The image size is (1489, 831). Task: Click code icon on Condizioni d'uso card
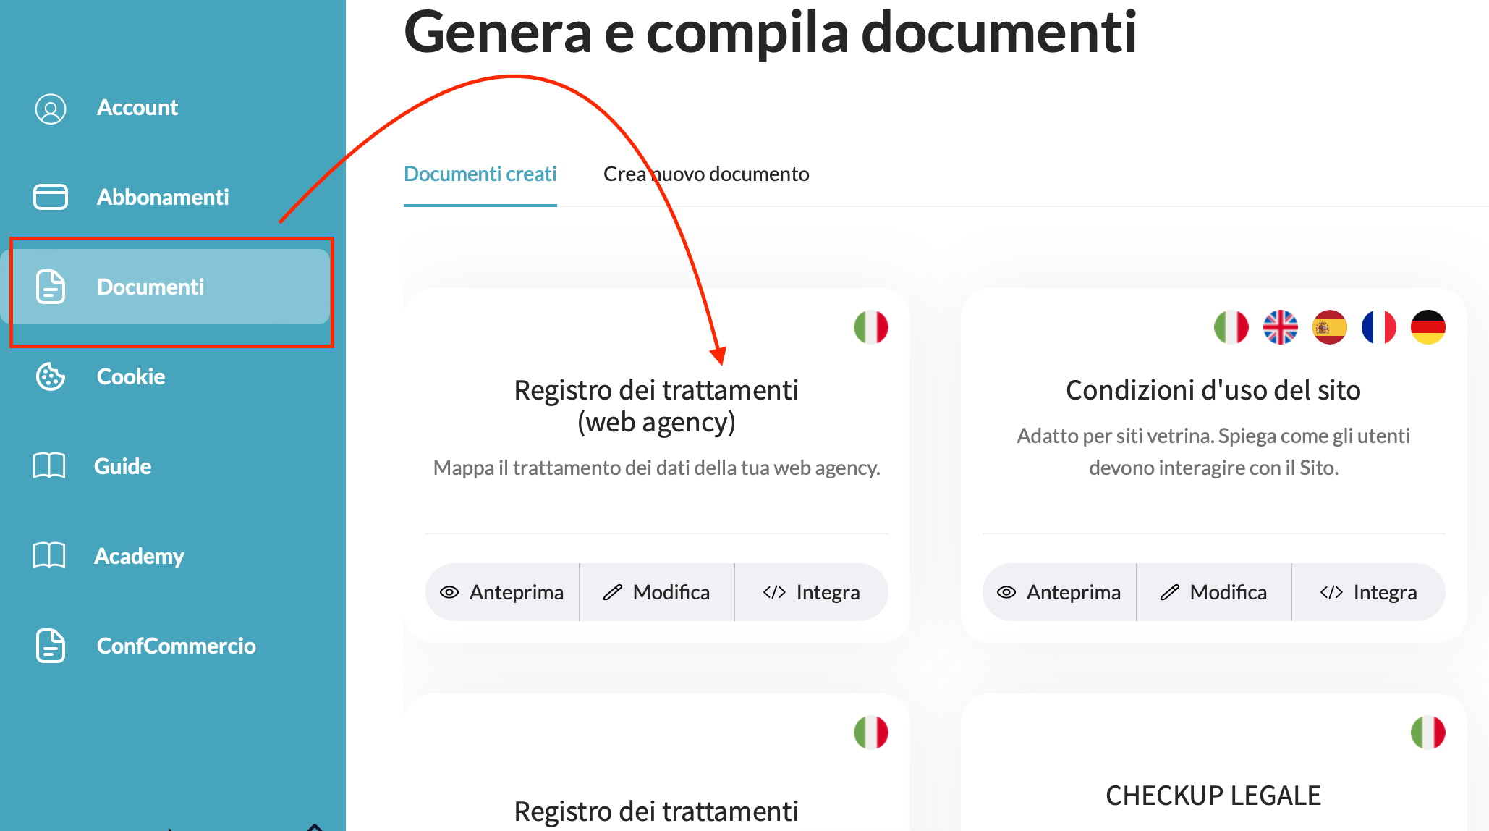coord(1331,592)
